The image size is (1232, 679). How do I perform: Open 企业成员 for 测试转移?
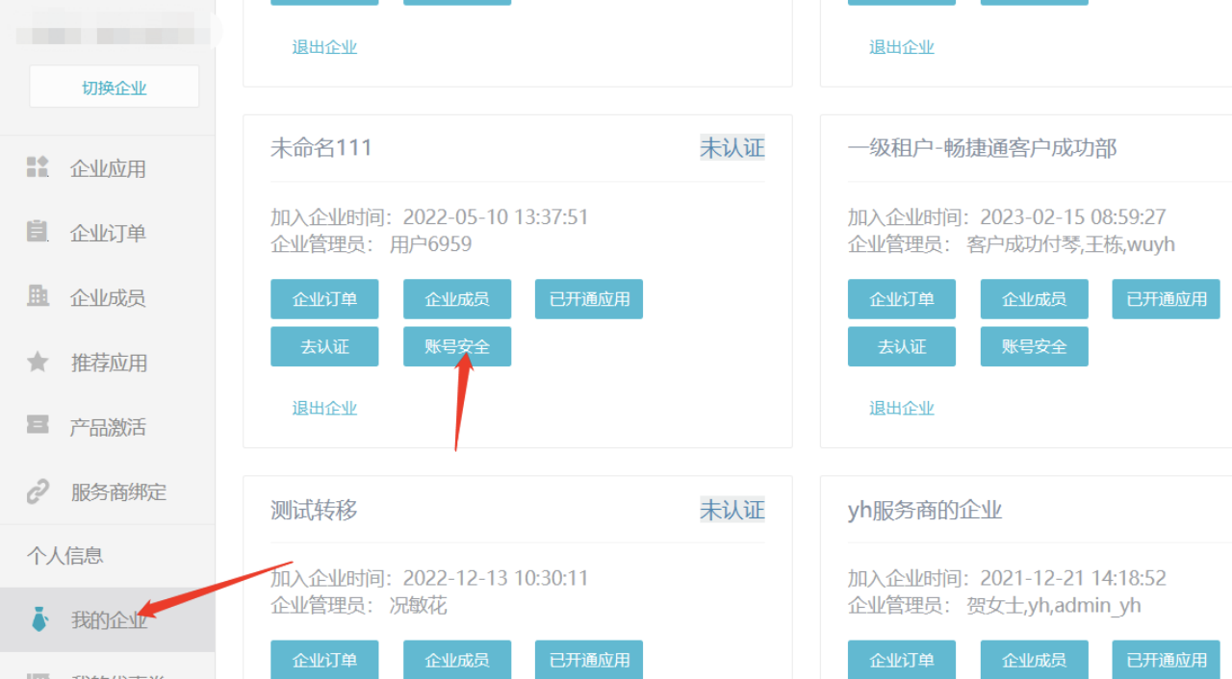click(457, 660)
